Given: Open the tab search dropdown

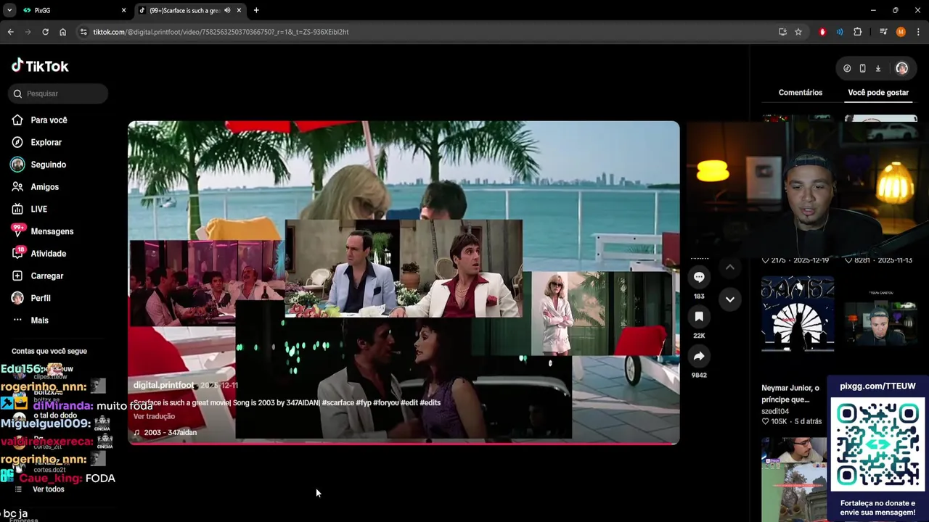Looking at the screenshot, I should (x=9, y=10).
